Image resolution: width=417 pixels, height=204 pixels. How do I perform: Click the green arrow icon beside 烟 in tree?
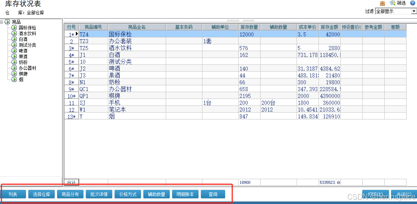[14, 80]
